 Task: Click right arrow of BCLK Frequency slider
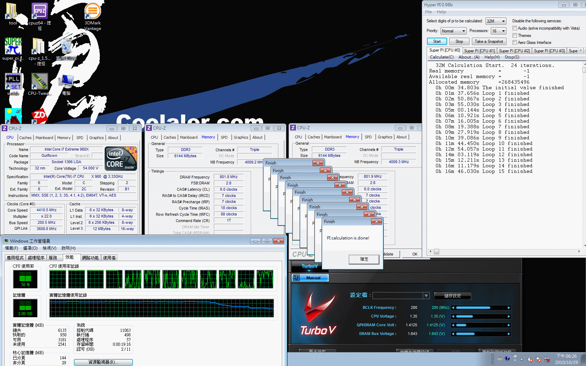(x=509, y=308)
